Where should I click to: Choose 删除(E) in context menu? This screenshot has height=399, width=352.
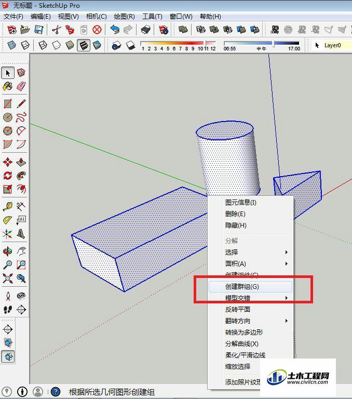(x=251, y=214)
